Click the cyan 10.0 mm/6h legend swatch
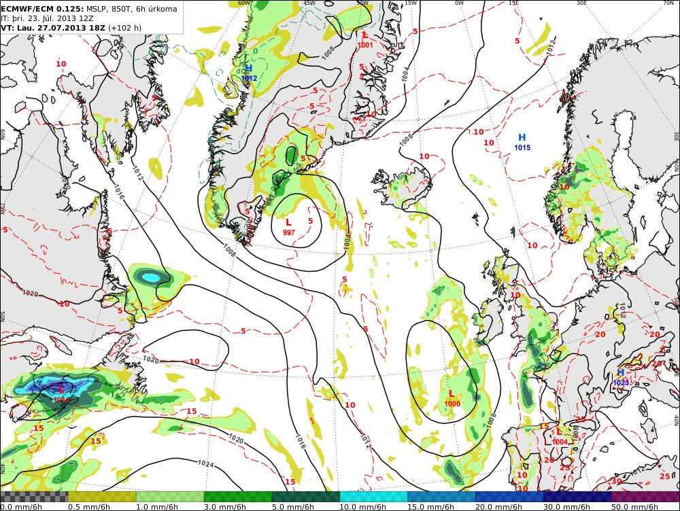 (374, 497)
